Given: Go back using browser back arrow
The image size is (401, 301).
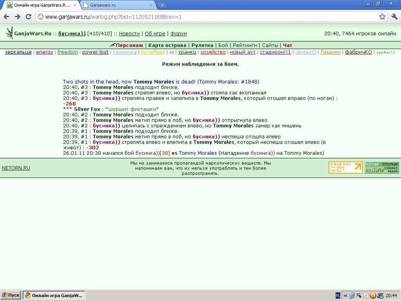Looking at the screenshot, I should pyautogui.click(x=6, y=17).
